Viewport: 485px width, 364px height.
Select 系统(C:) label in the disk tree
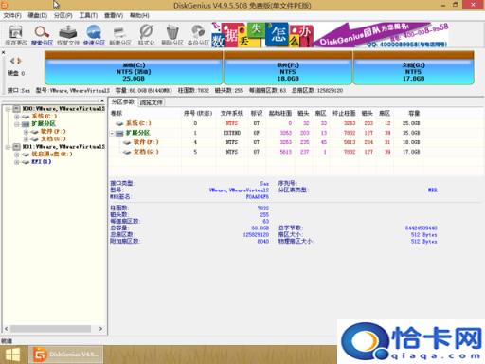pyautogui.click(x=44, y=117)
